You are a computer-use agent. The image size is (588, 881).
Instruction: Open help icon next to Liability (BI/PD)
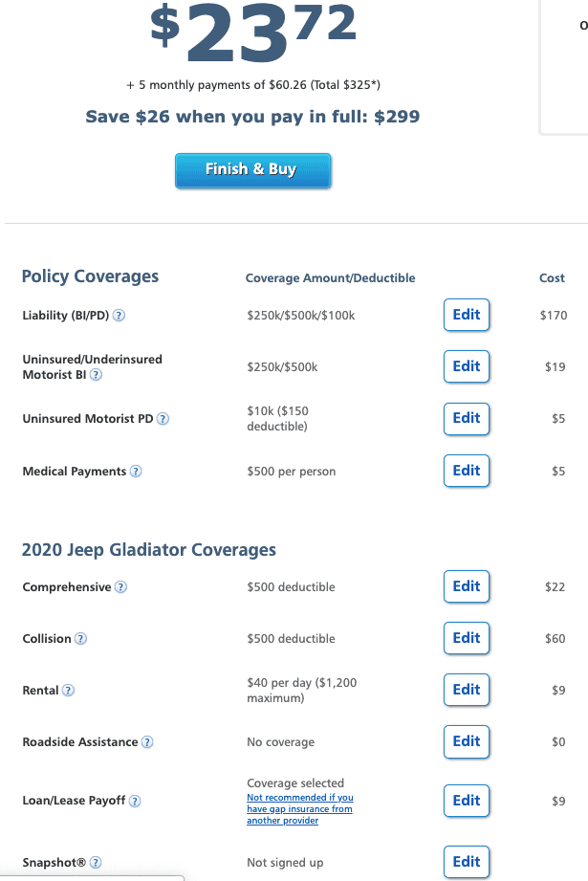(119, 316)
